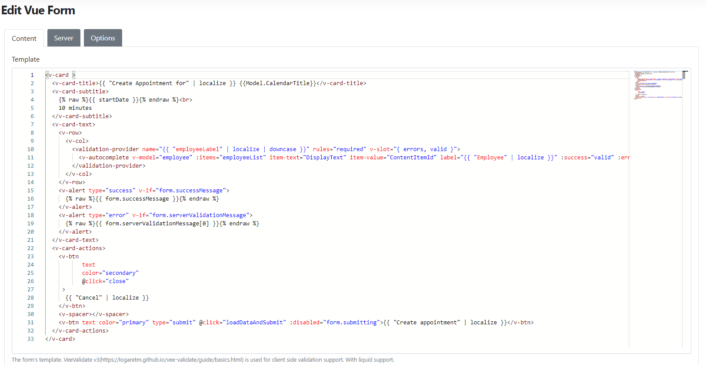Viewport: 706px width, 366px height.
Task: Select line number 33 in gutter
Action: click(30, 339)
